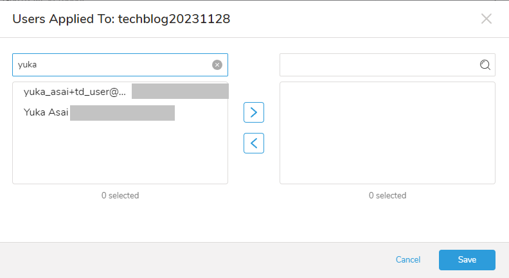This screenshot has width=509, height=278.
Task: Clear the "yuka" search text
Action: (217, 65)
